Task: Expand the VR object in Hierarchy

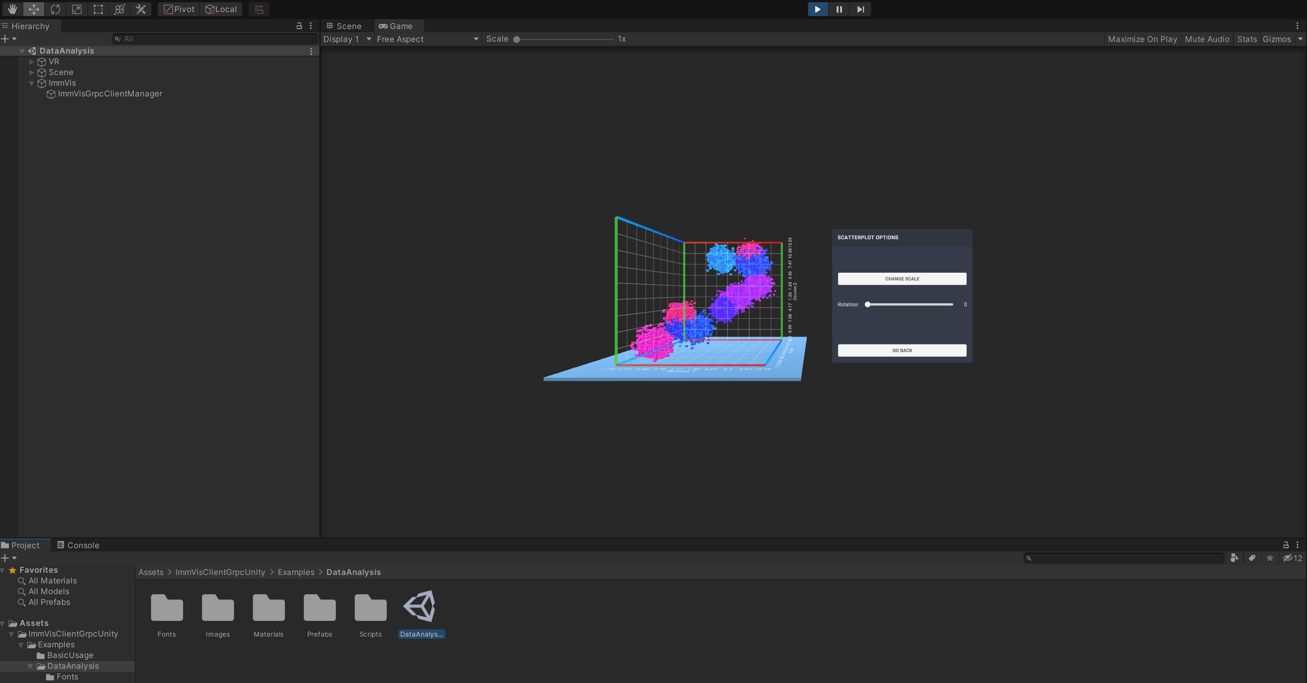Action: click(31, 62)
